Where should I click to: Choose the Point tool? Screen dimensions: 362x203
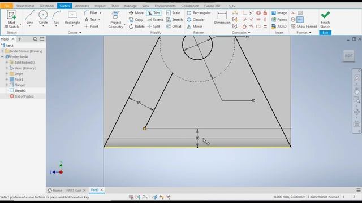point(92,27)
